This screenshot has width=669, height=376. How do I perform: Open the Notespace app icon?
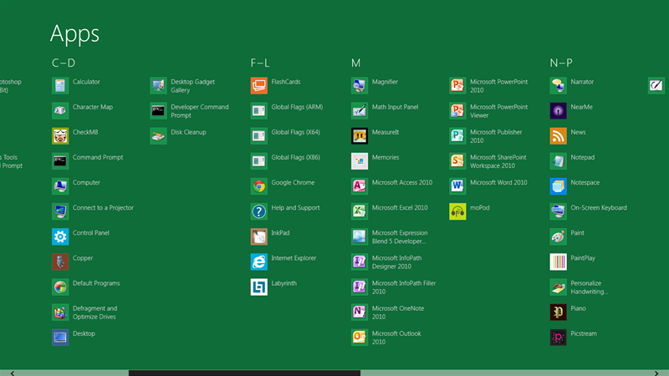pyautogui.click(x=558, y=186)
